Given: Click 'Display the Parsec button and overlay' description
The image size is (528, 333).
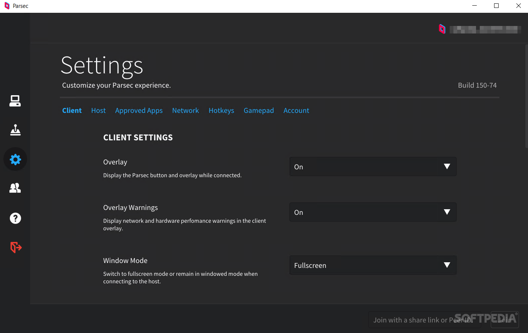Looking at the screenshot, I should pyautogui.click(x=172, y=175).
